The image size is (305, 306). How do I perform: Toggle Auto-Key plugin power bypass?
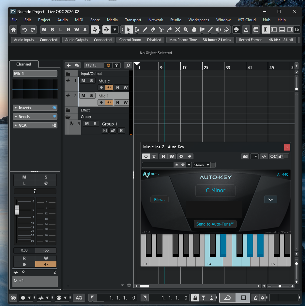pyautogui.click(x=146, y=156)
